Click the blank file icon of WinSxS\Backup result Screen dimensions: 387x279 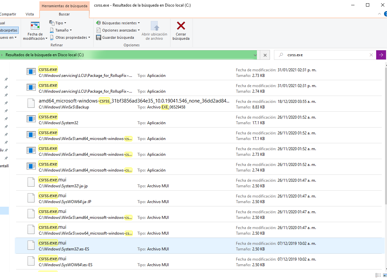tap(31, 103)
